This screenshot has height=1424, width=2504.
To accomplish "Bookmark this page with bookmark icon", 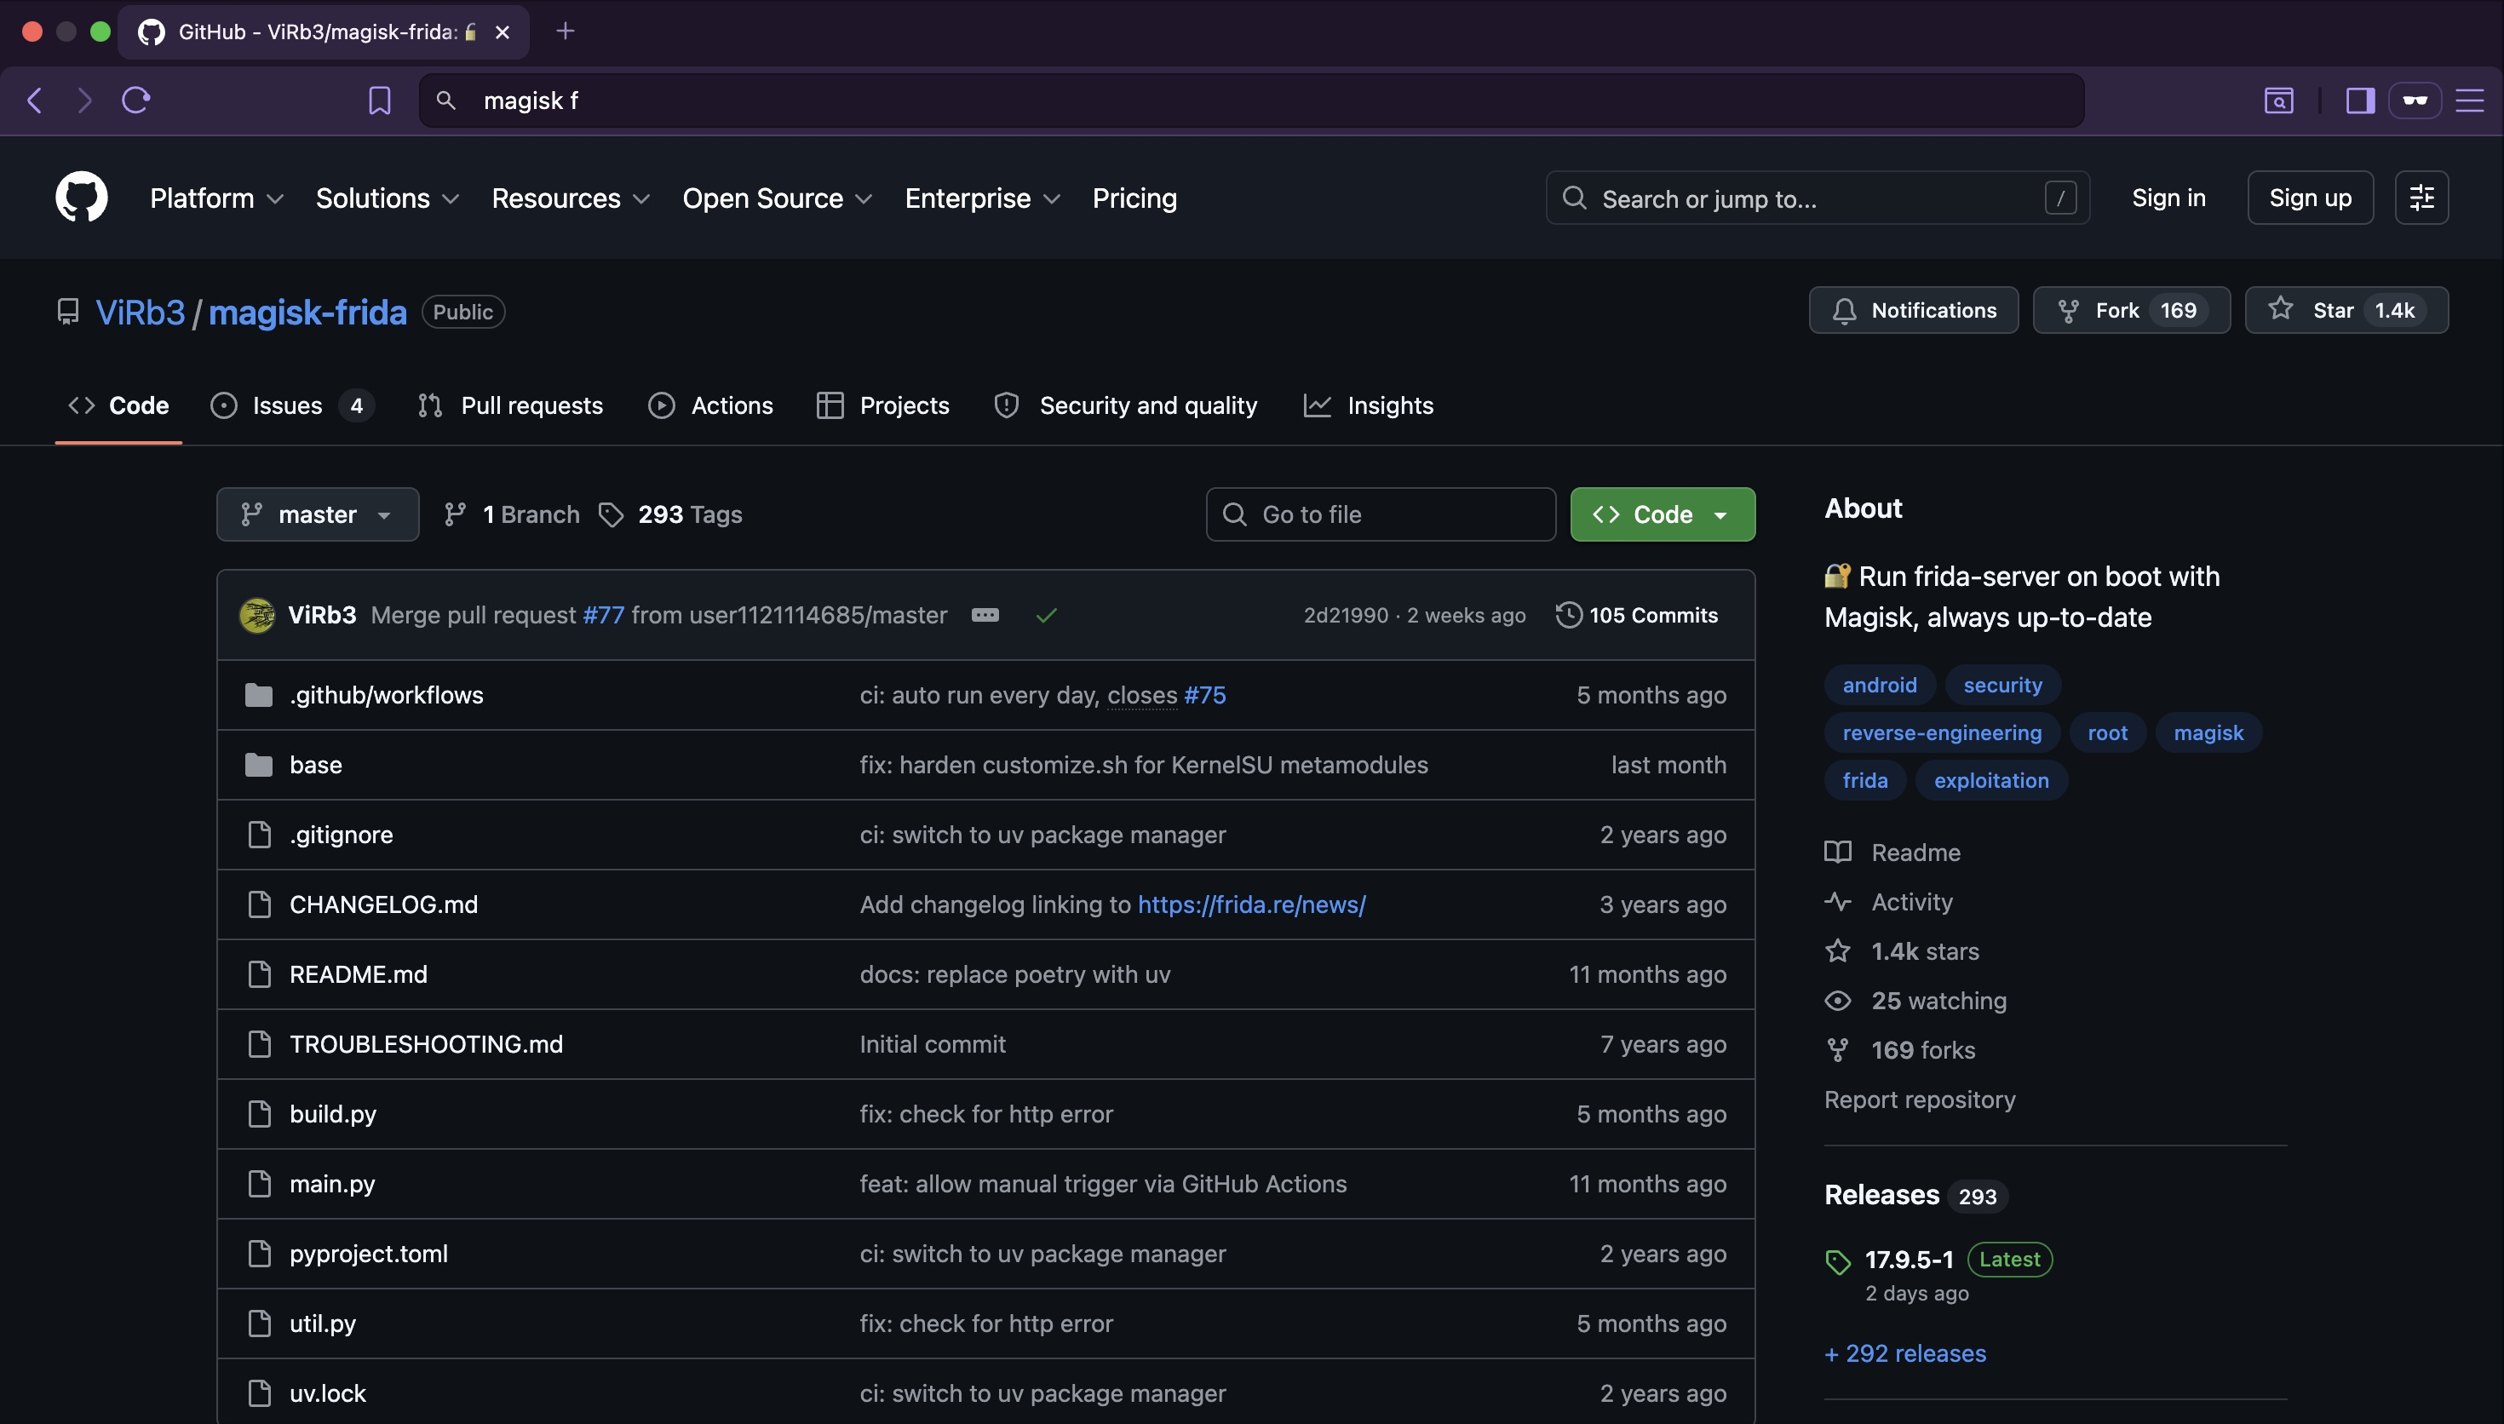I will point(379,100).
